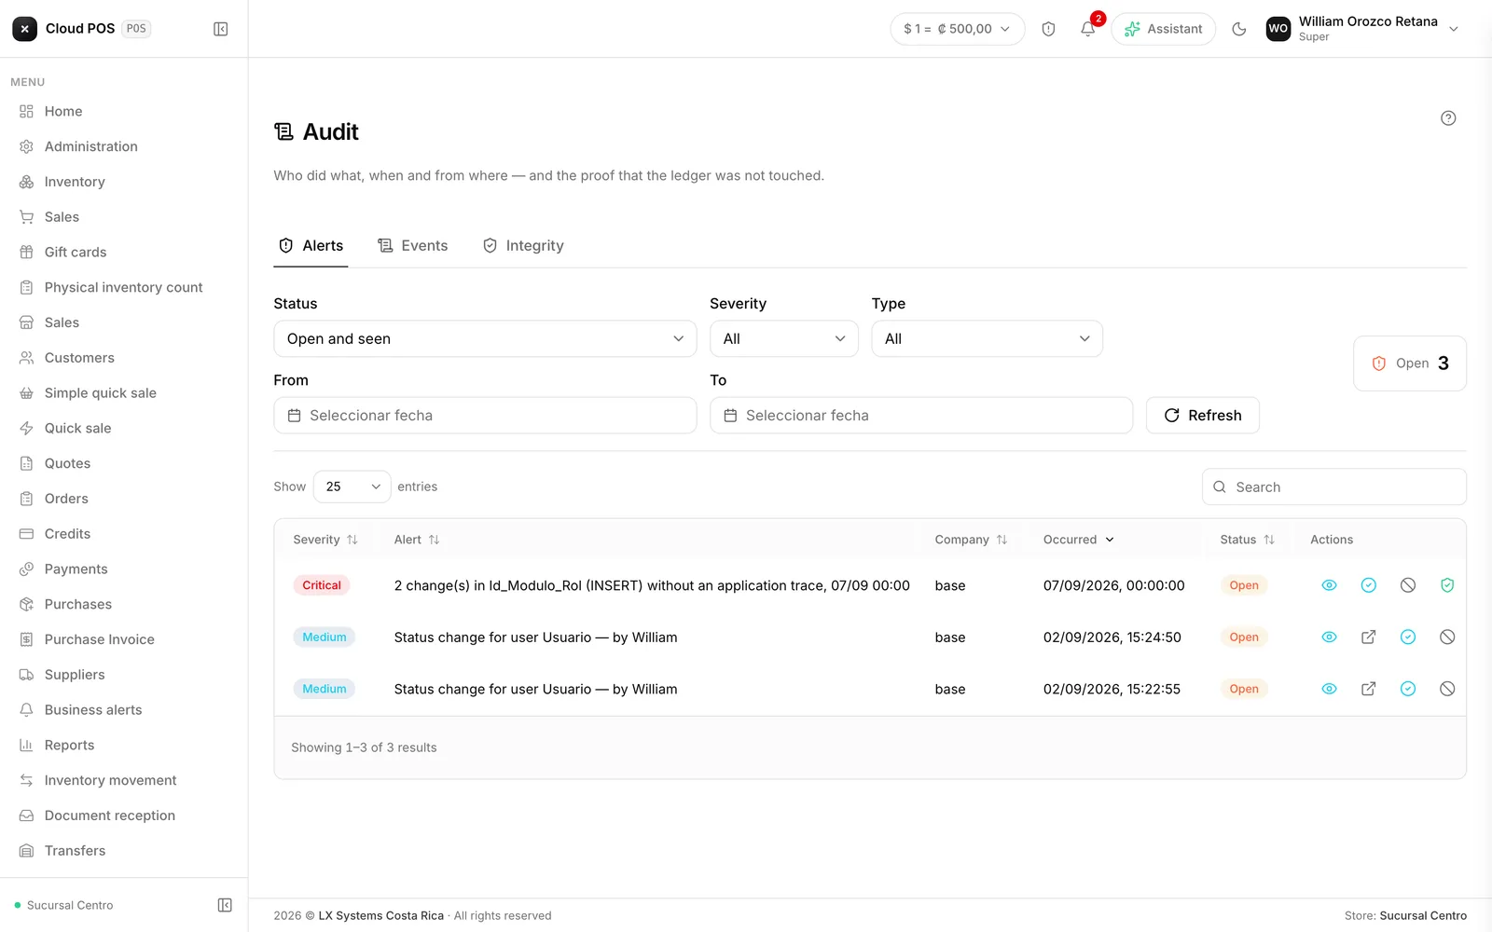Open the Status dropdown 'Open and seen'
Image resolution: width=1492 pixels, height=932 pixels.
485,339
